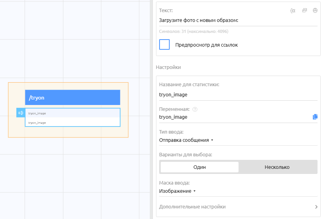Click the insert variable icon in text field header

pos(292,11)
